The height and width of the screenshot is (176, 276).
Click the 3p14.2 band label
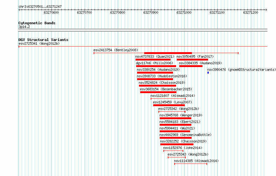[24, 27]
